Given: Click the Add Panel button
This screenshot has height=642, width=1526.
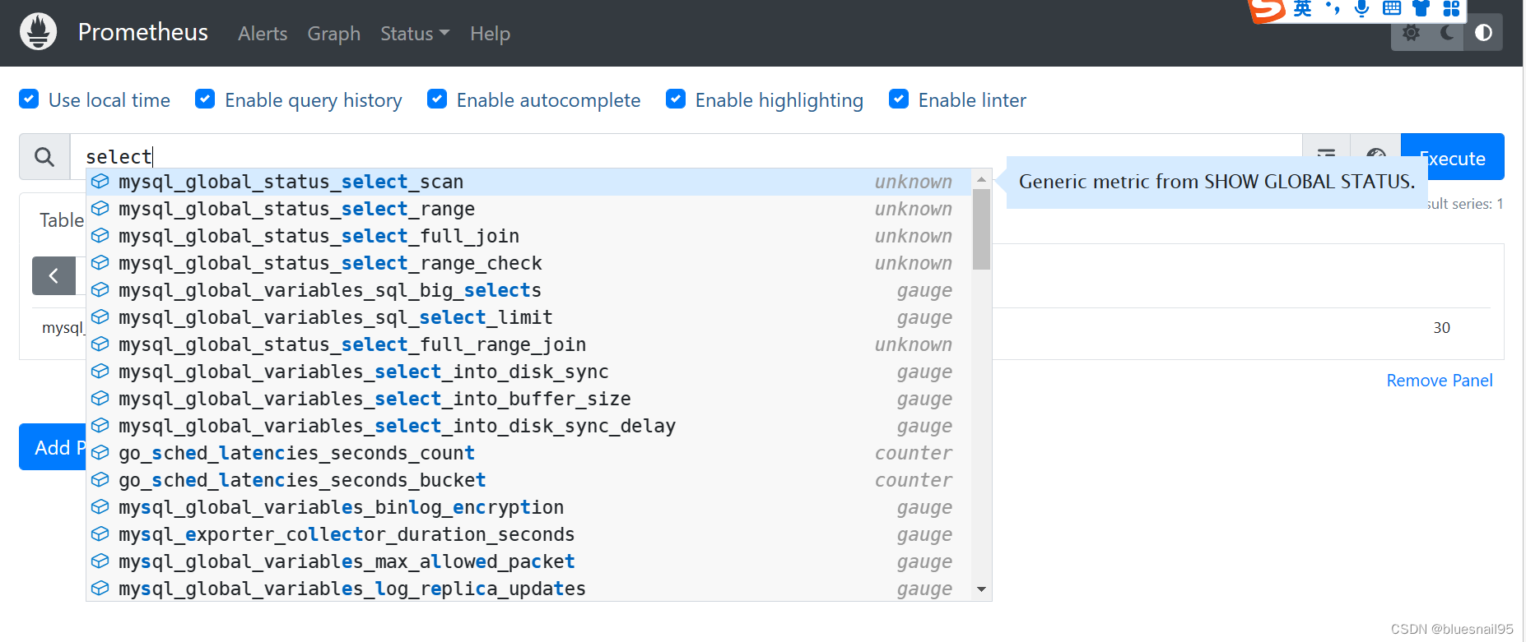Looking at the screenshot, I should 53,447.
